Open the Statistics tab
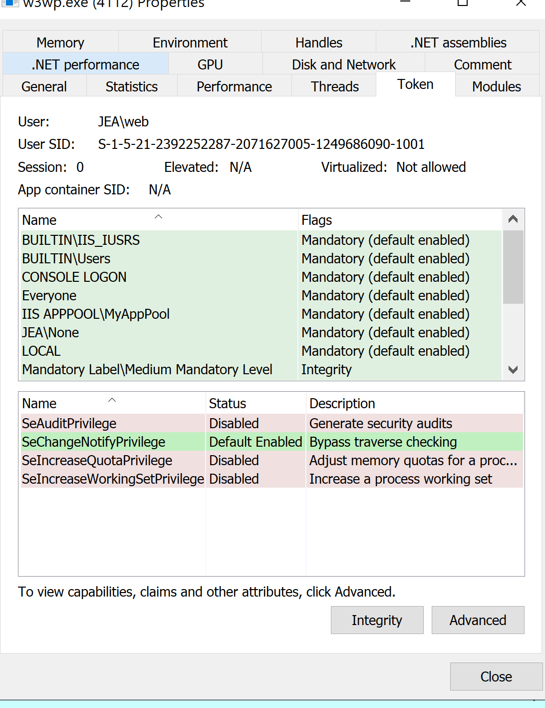Image resolution: width=545 pixels, height=708 pixels. pos(131,86)
